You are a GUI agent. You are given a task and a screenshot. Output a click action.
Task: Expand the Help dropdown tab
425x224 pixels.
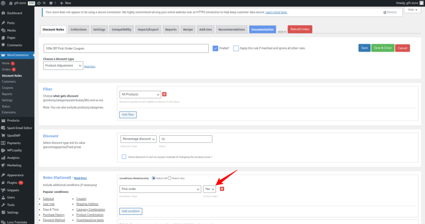coord(413,10)
